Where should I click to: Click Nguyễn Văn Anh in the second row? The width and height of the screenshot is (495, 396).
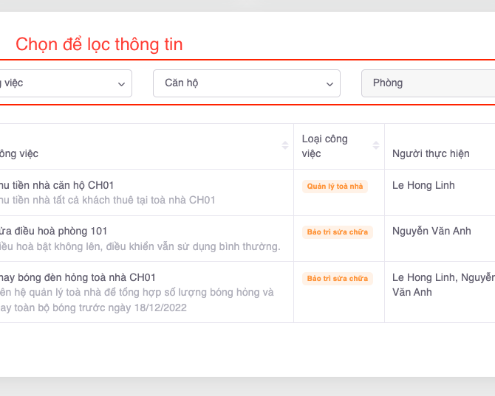click(431, 231)
